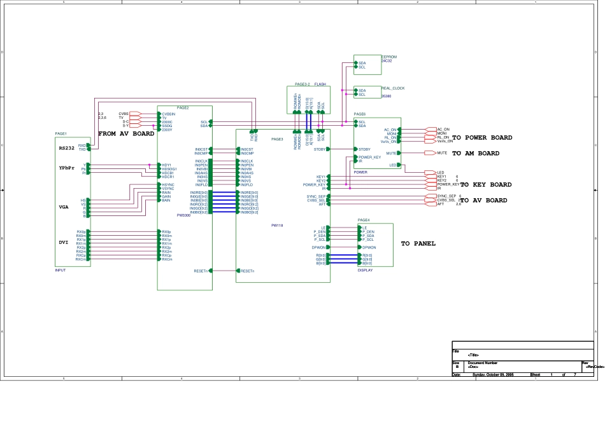Viewport: 605px width, 427px height.
Task: Click the AFT off-page connector symbol
Action: point(430,204)
